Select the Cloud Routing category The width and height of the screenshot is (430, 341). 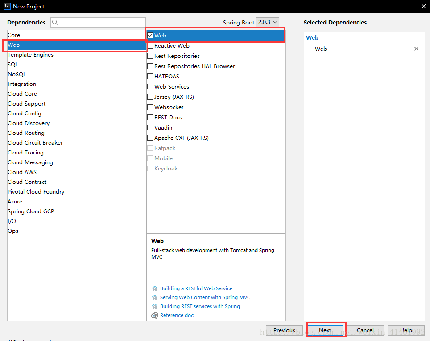coord(77,133)
